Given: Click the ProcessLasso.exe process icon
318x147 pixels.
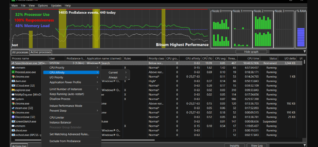Looking at the screenshot, I should click(x=13, y=72).
